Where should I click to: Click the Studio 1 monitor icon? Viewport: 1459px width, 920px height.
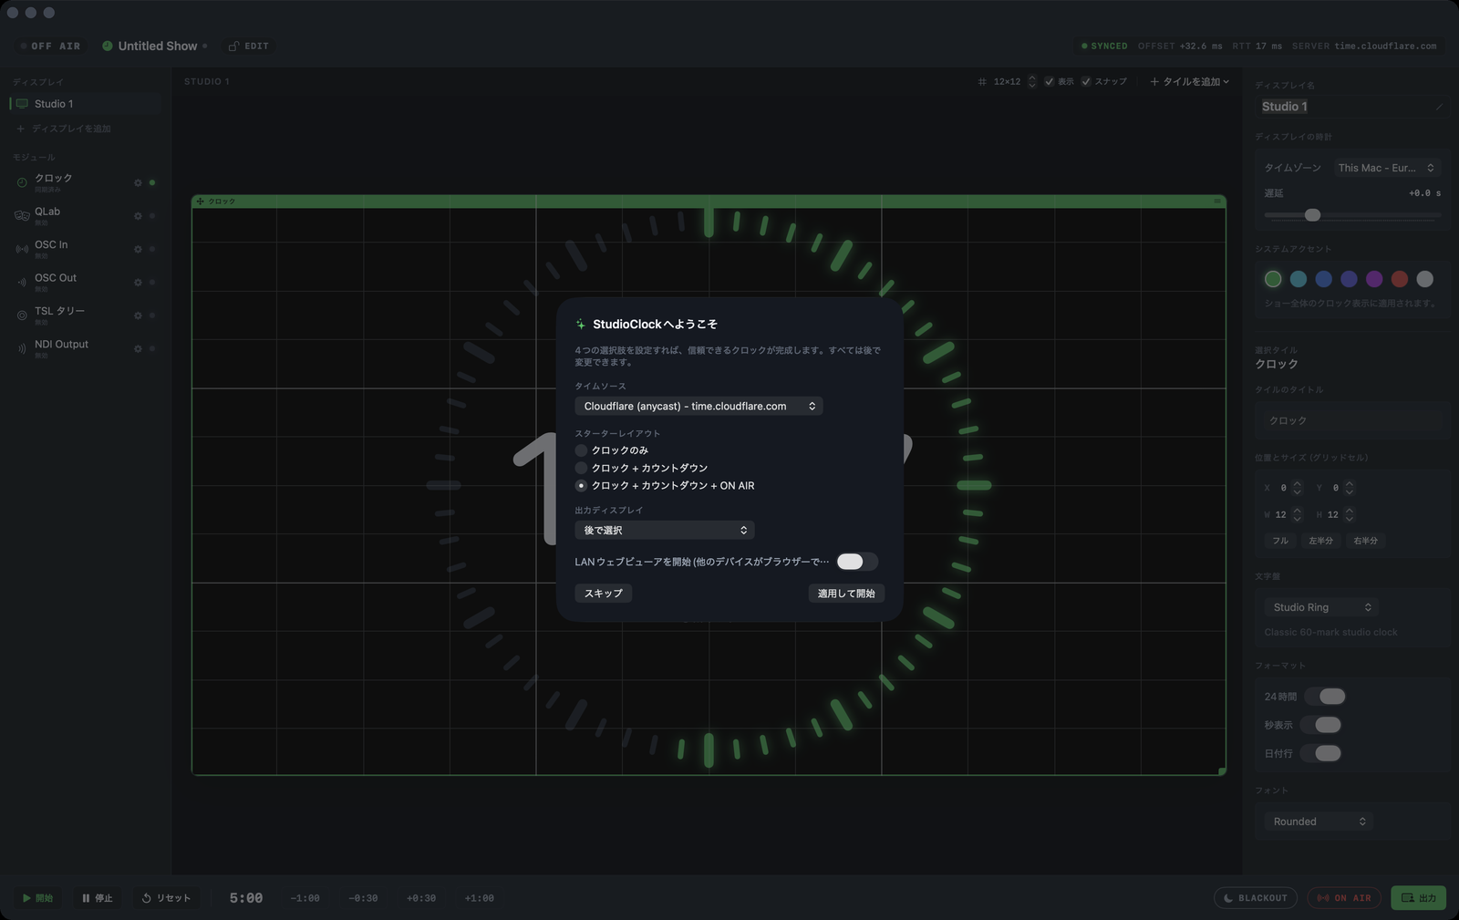(22, 104)
